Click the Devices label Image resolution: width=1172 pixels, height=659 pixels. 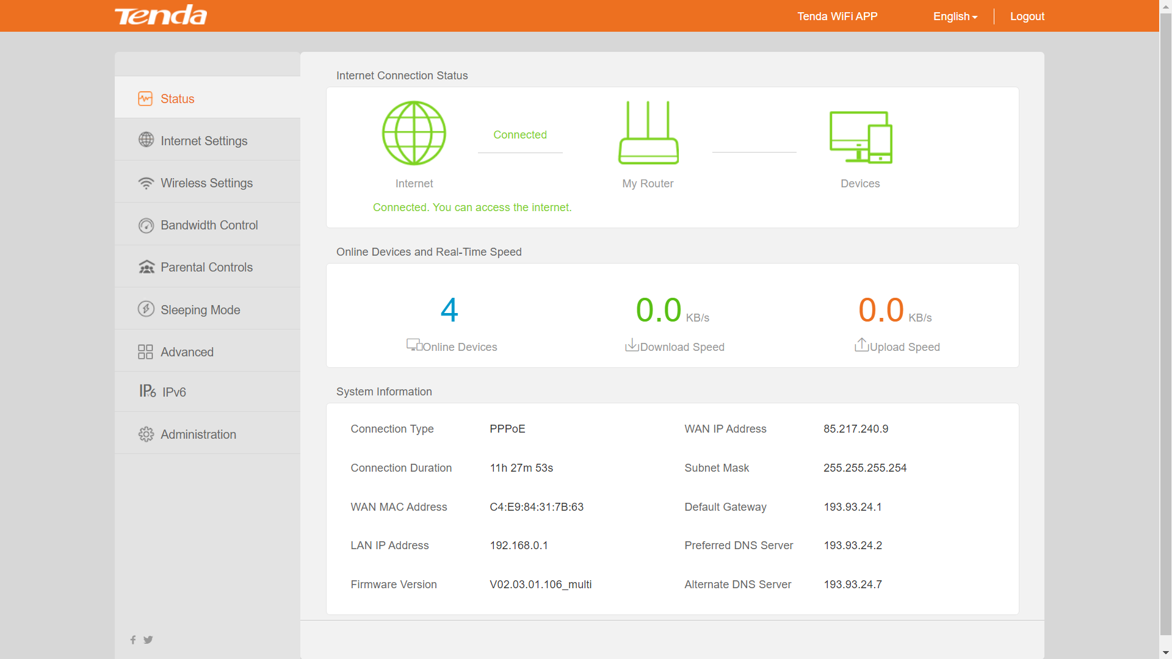(860, 184)
